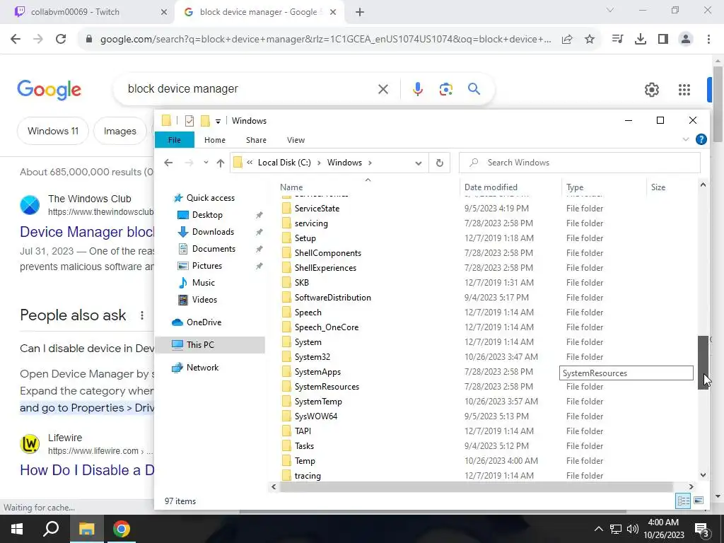Switch to large icons view layout
Image resolution: width=724 pixels, height=543 pixels.
(x=699, y=501)
